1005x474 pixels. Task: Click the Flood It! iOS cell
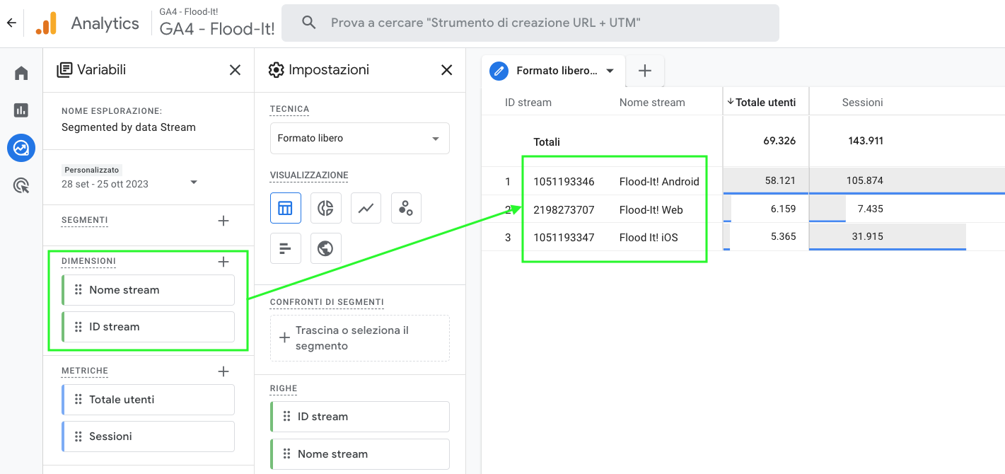pyautogui.click(x=649, y=238)
